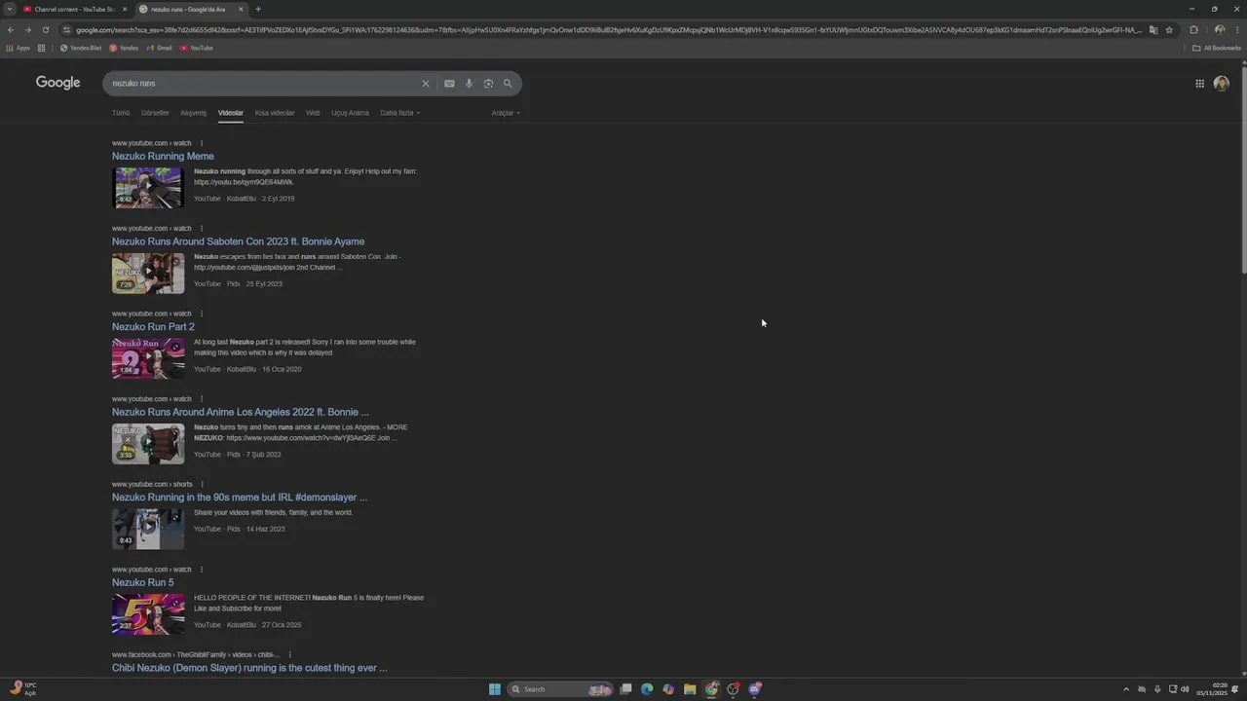Search by image with the Lens icon
This screenshot has width=1247, height=701.
tap(488, 84)
